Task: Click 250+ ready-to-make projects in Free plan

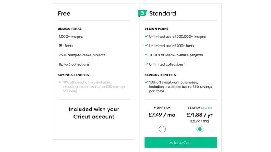Action: click(82, 55)
